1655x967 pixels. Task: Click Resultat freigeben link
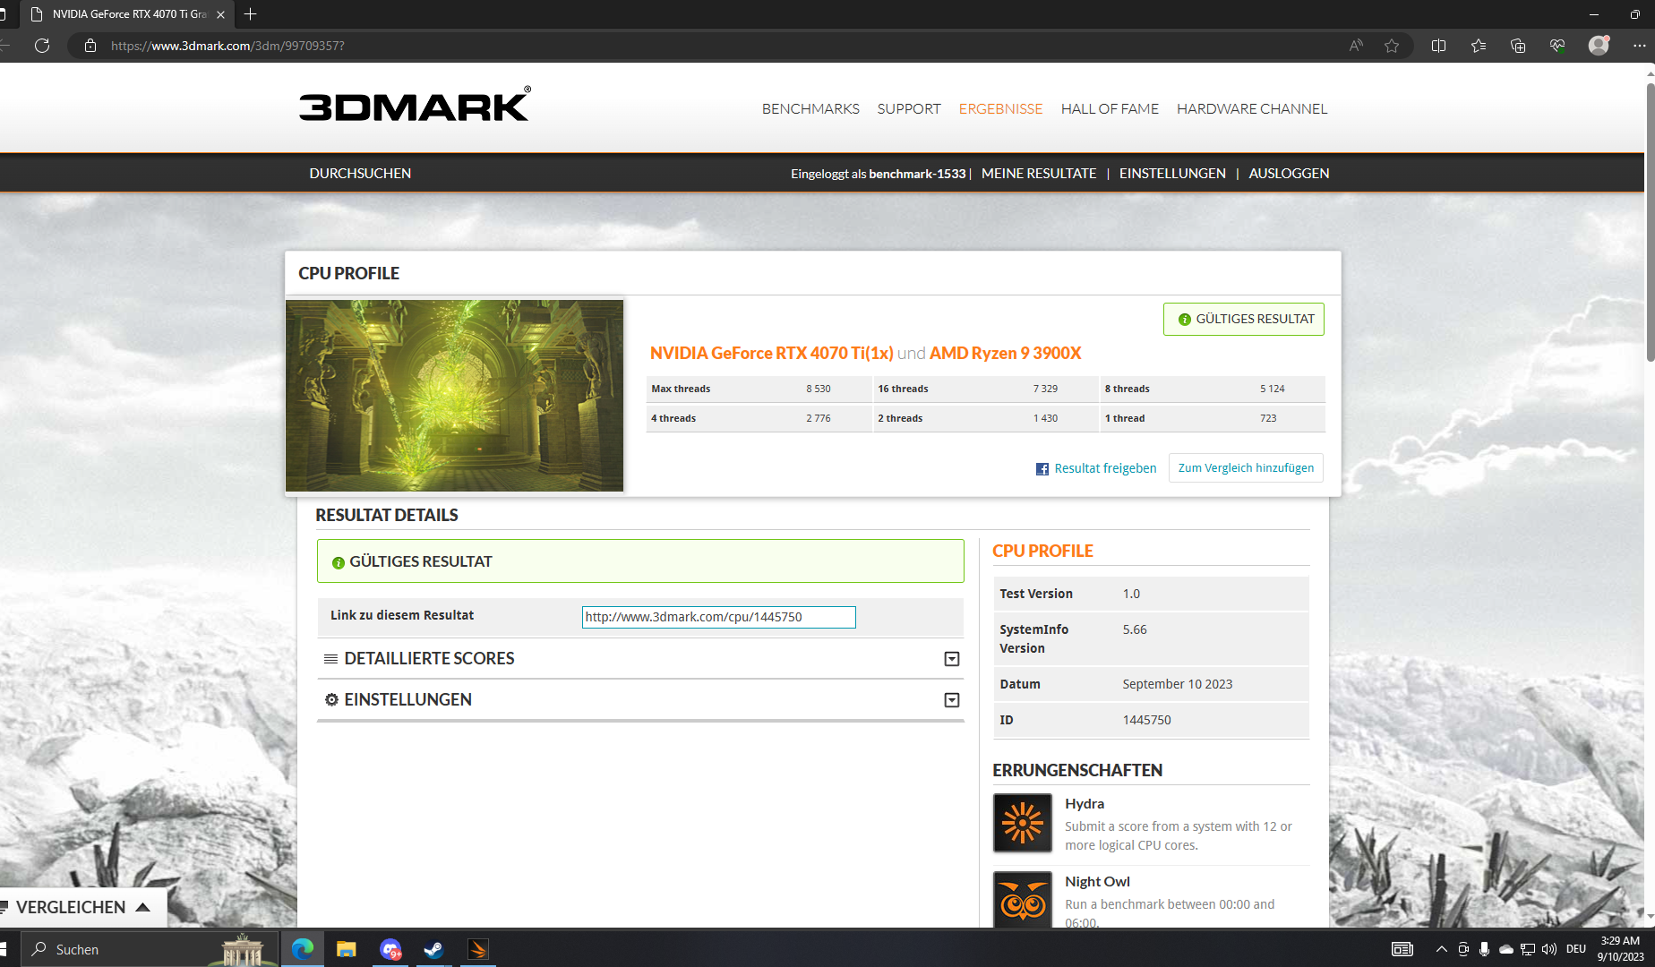tap(1105, 468)
